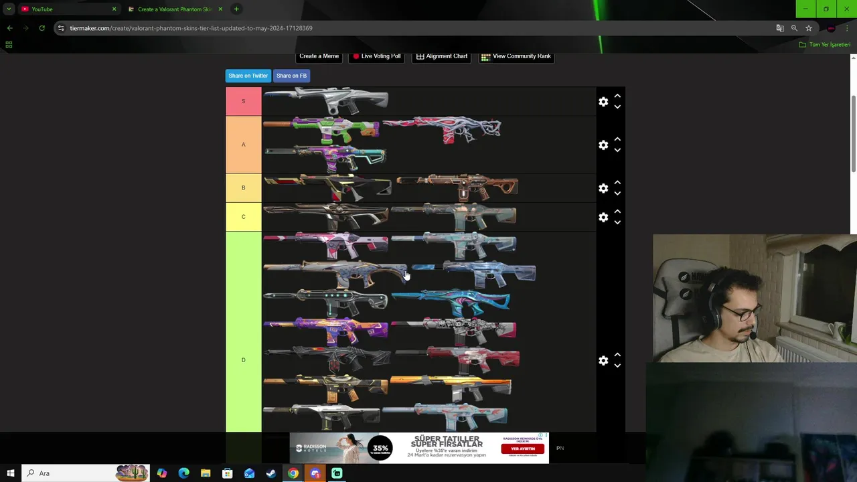Share on FB
Screen dimensions: 857x482
pos(291,76)
